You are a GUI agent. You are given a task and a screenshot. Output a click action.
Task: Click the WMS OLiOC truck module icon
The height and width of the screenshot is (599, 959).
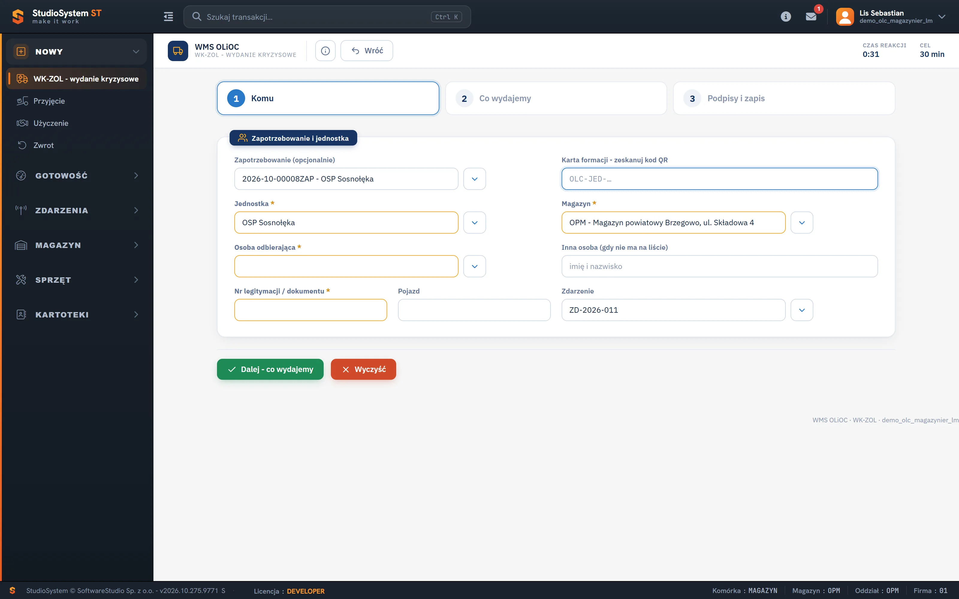point(178,51)
